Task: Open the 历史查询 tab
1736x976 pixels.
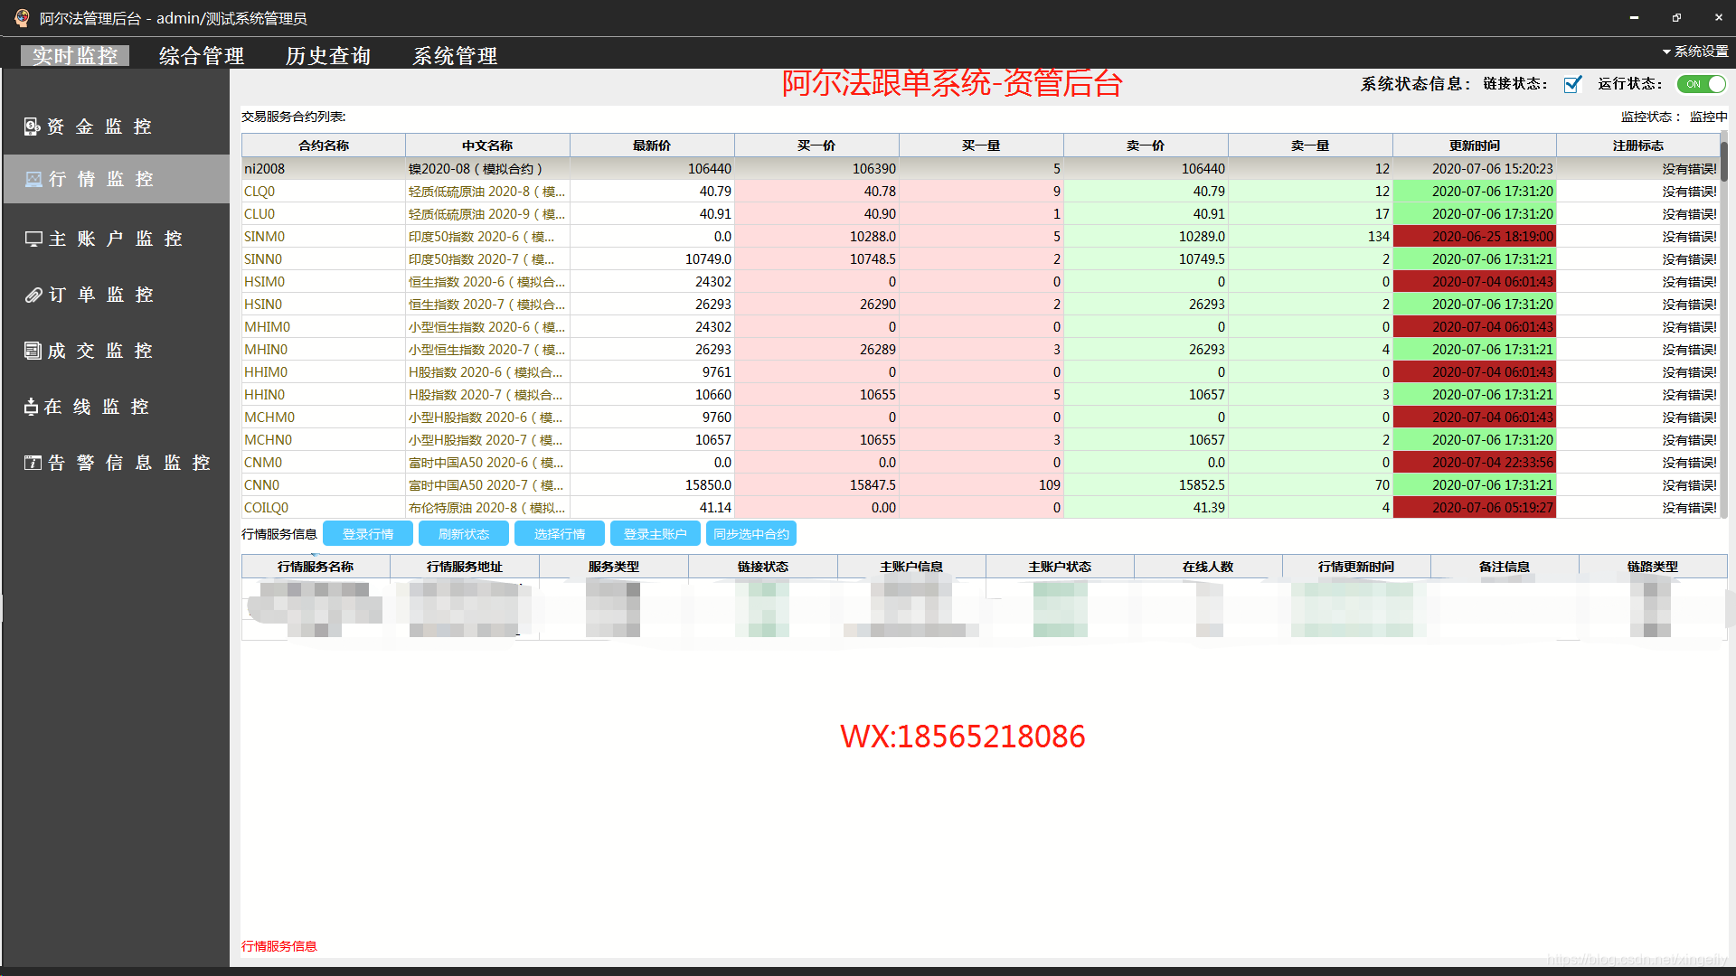Action: tap(328, 56)
